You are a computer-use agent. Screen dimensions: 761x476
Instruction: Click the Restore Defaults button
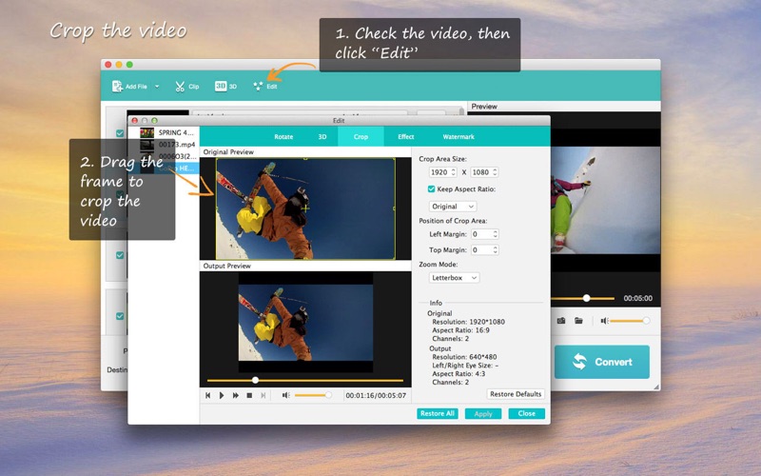tap(516, 394)
